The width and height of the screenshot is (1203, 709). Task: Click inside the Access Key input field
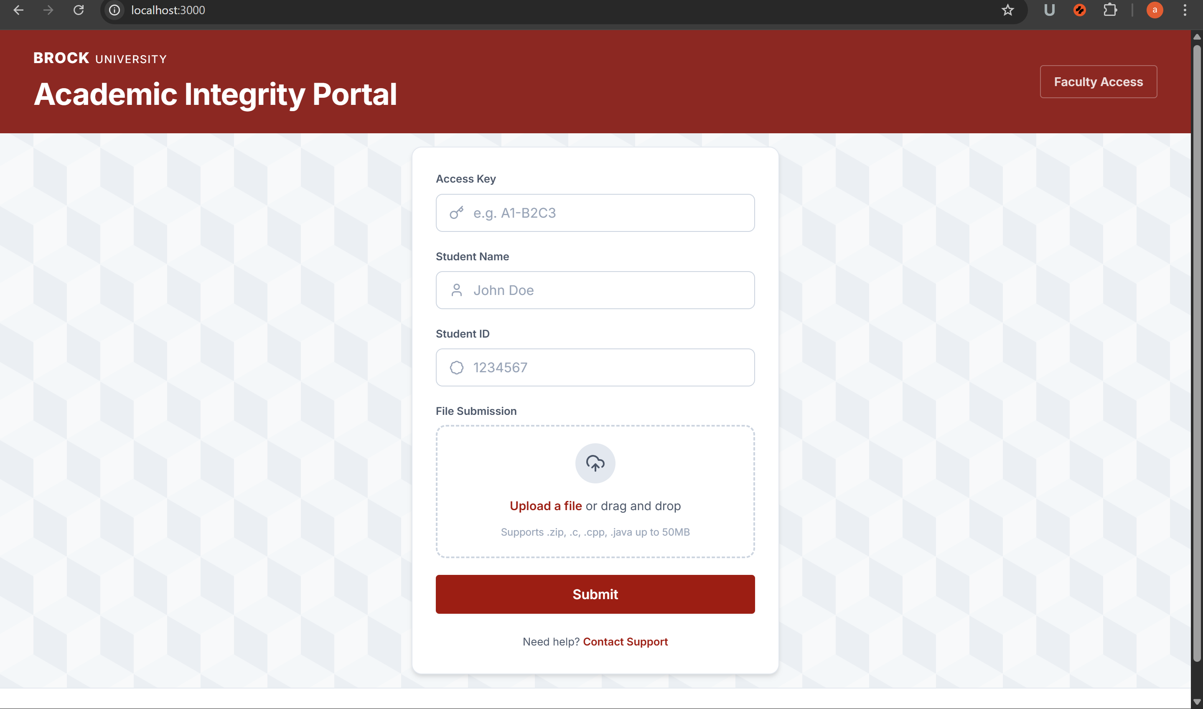595,213
